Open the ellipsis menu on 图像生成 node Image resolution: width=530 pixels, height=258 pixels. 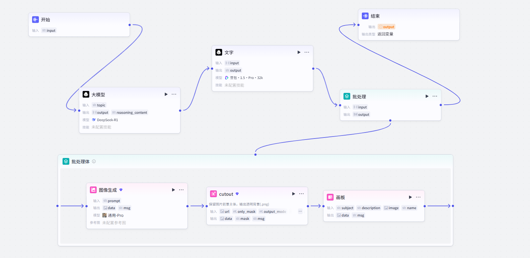[181, 190]
